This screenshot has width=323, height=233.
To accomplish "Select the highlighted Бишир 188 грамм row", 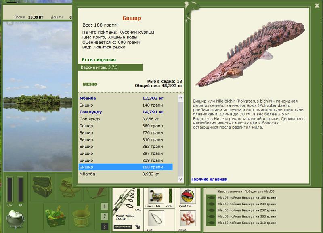I will 126,167.
